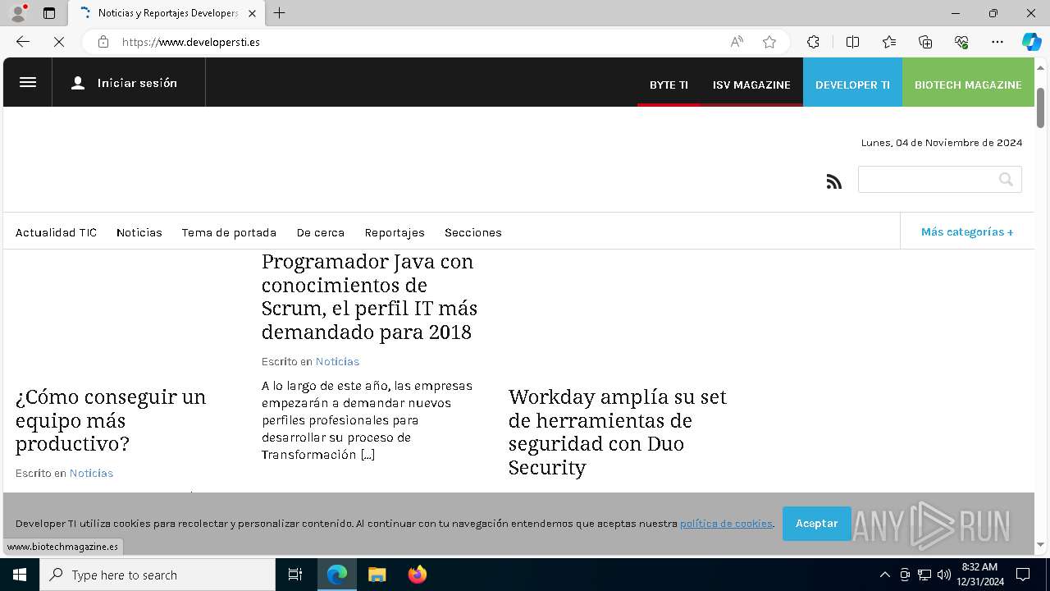The width and height of the screenshot is (1050, 591).
Task: Open Windows Start menu
Action: (20, 575)
